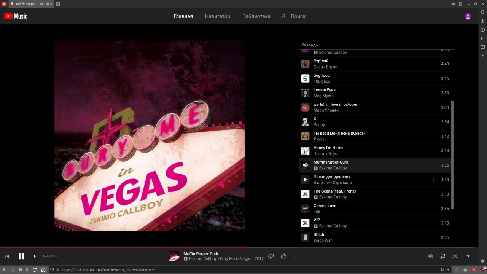487x274 pixels.
Task: Click the Поиск search field
Action: (x=298, y=16)
